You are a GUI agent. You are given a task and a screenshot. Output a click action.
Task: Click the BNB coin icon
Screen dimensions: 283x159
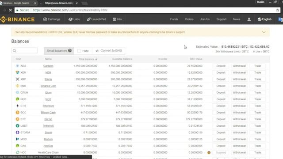[x=18, y=86]
